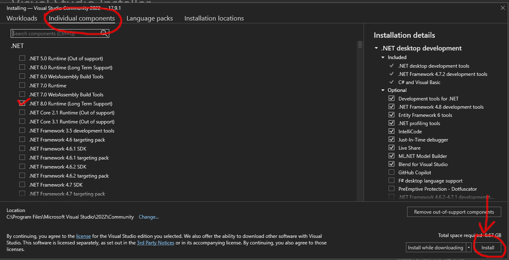Uncheck .NET 8.0 Runtime (Long Term Support)
This screenshot has height=260, width=509.
[x=22, y=103]
